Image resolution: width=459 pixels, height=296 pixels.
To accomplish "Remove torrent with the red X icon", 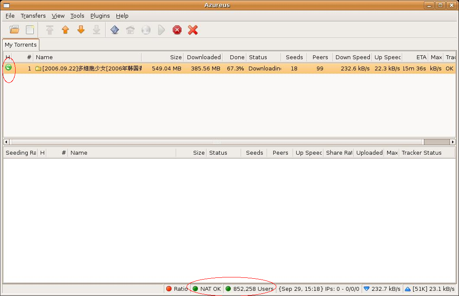I will pyautogui.click(x=193, y=30).
